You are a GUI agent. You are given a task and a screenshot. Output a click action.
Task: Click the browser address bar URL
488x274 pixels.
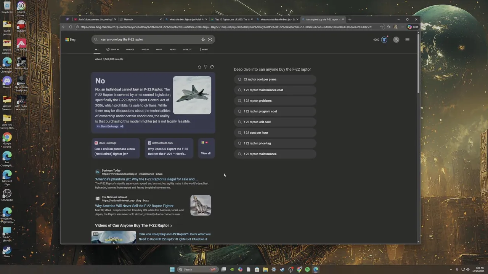click(226, 27)
